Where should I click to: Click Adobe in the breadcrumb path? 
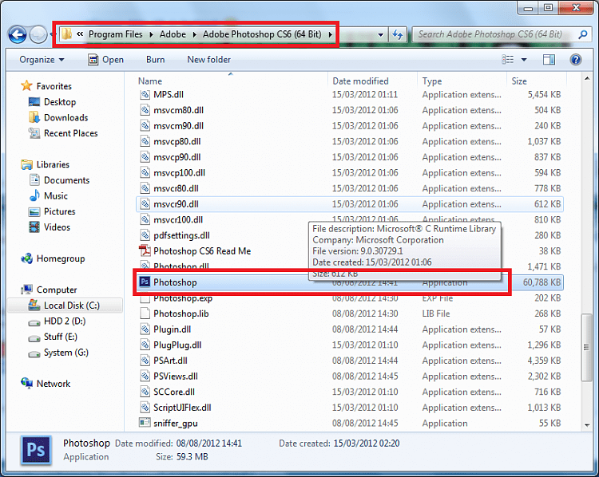click(x=173, y=34)
